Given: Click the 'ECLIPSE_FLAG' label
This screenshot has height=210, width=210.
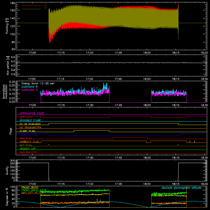Looking at the screenshot, I should (29, 135).
